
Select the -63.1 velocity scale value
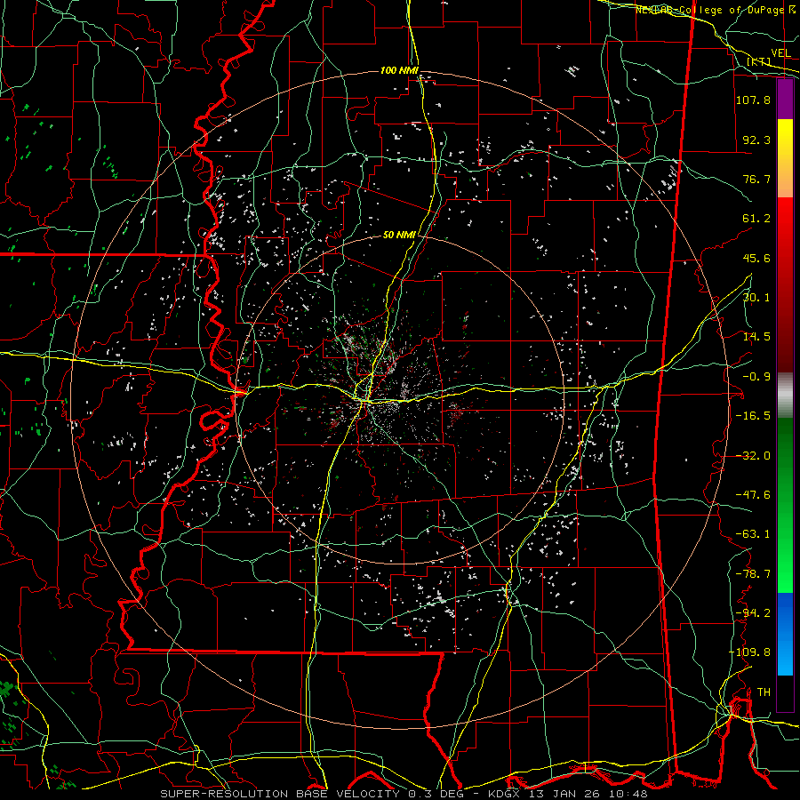[753, 534]
